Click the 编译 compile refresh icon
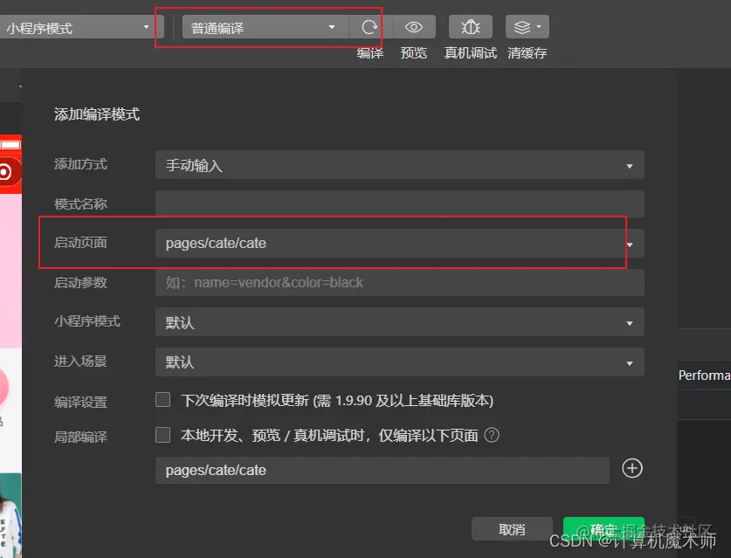Viewport: 731px width, 558px height. click(369, 26)
